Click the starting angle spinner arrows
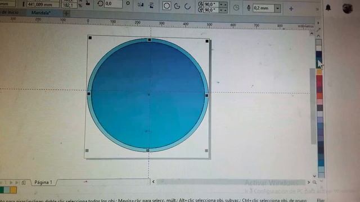 coord(223,4)
